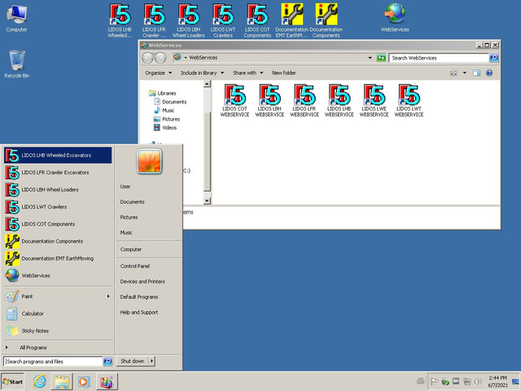
Task: Click the Search programs and files field
Action: [x=53, y=362]
